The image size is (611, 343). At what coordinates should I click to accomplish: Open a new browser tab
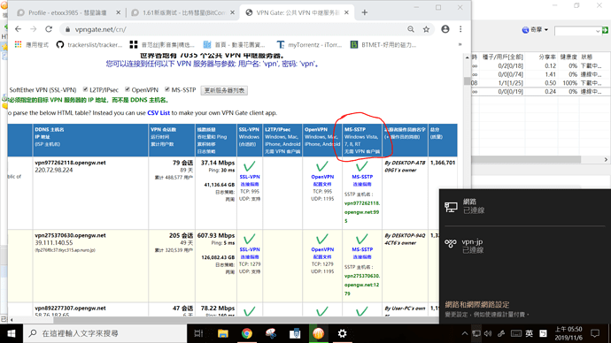pos(364,12)
